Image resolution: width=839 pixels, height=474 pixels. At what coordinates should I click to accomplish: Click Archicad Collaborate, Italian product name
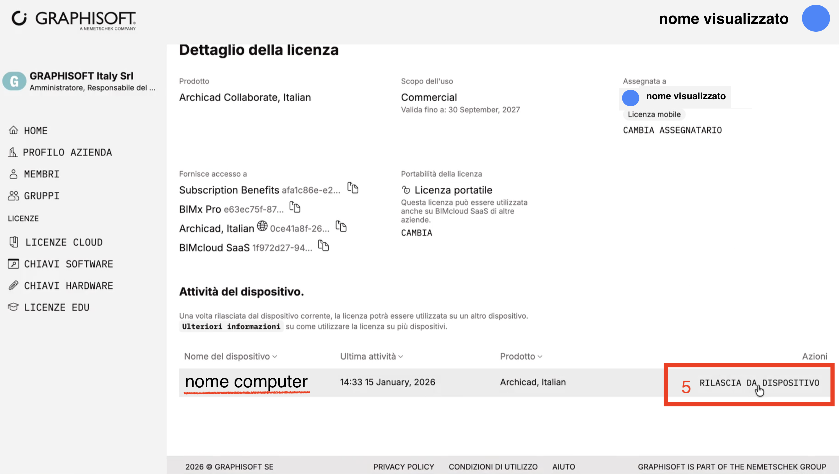click(245, 97)
